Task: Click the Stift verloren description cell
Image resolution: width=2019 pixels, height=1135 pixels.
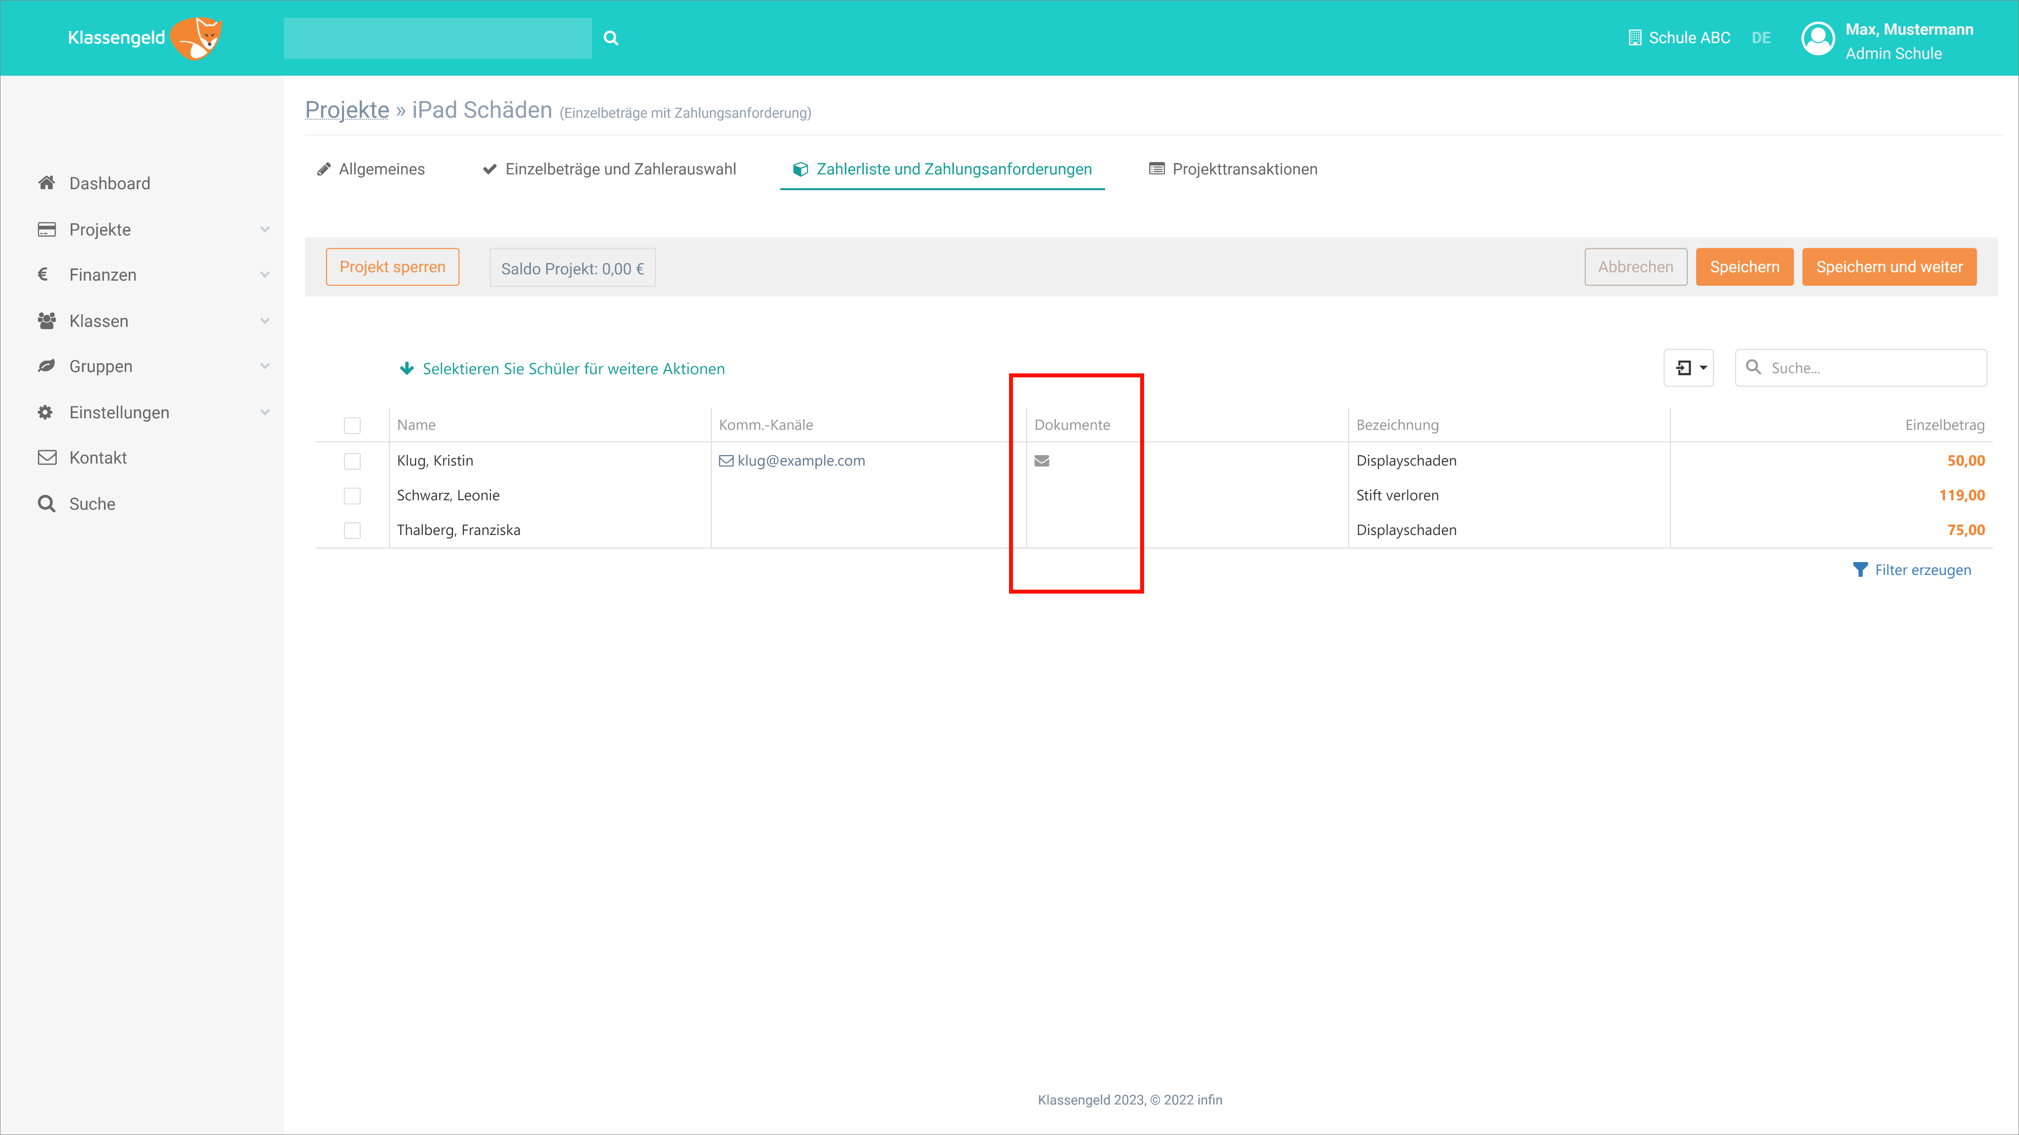Action: [x=1397, y=495]
